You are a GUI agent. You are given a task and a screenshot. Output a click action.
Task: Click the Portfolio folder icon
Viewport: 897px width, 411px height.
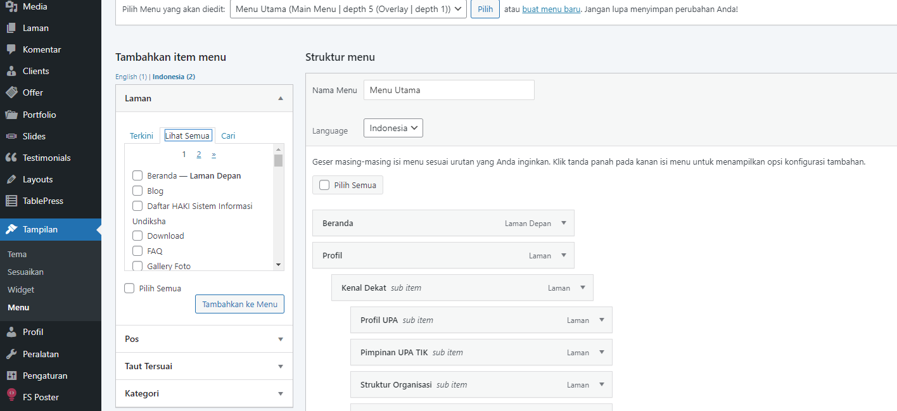(11, 115)
